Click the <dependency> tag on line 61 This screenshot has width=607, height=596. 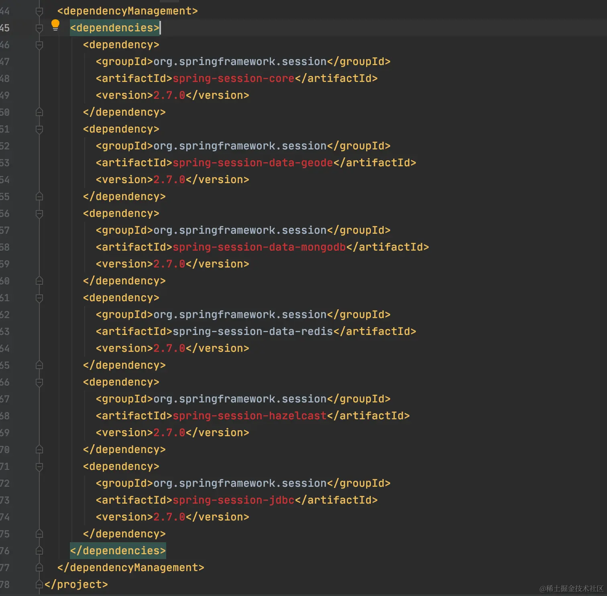coord(121,298)
